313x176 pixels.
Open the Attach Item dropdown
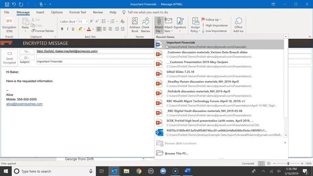168,25
